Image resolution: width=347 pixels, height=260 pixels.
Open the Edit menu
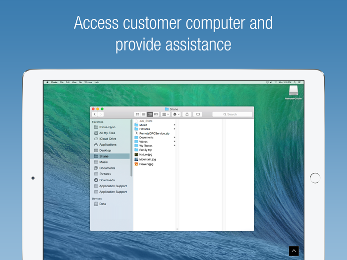click(x=68, y=82)
